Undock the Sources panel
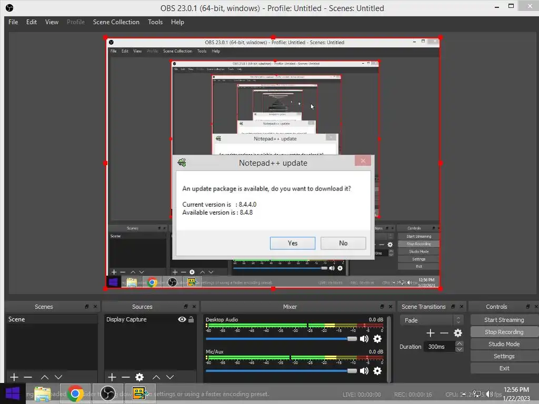539x404 pixels. pos(186,307)
